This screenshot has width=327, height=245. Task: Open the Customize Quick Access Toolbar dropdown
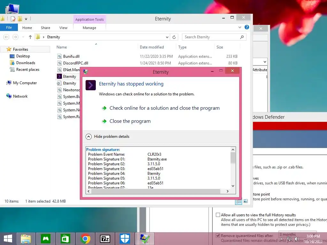26,19
